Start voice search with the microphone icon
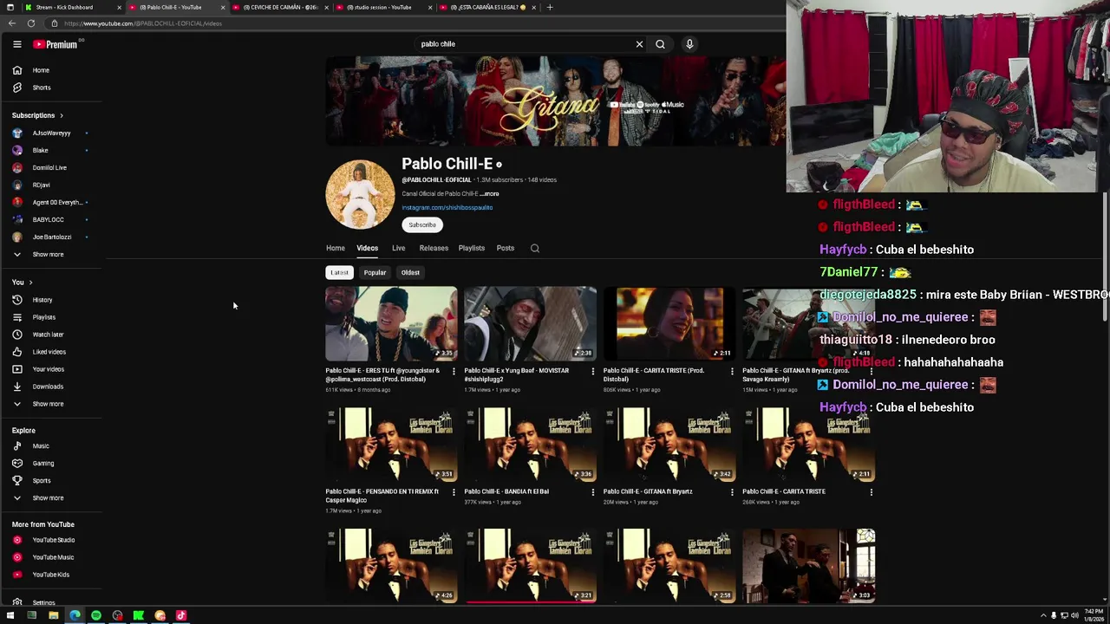This screenshot has width=1110, height=624. coord(689,44)
